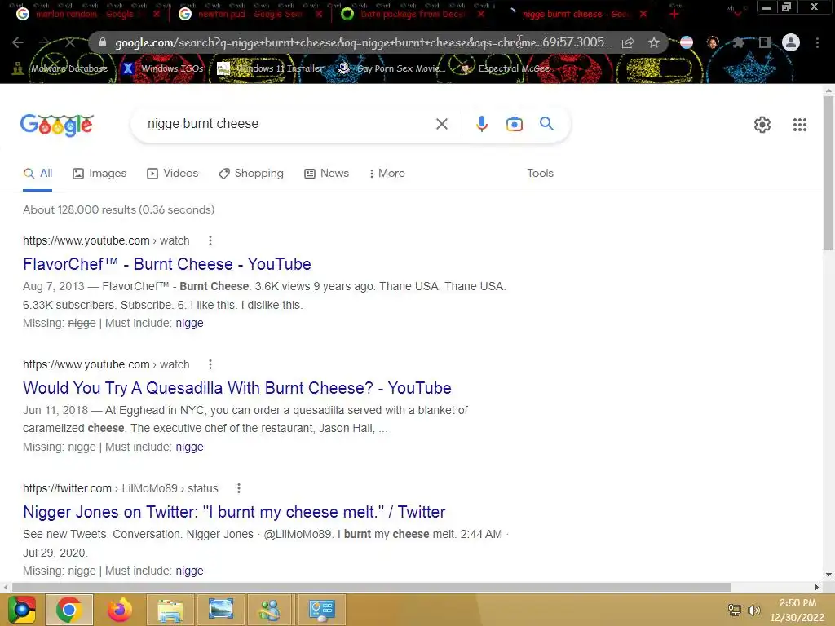
Task: Click Must include link under FlavorChef result
Action: (x=189, y=323)
